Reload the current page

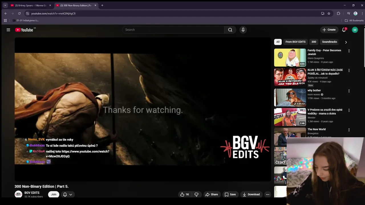point(19,13)
